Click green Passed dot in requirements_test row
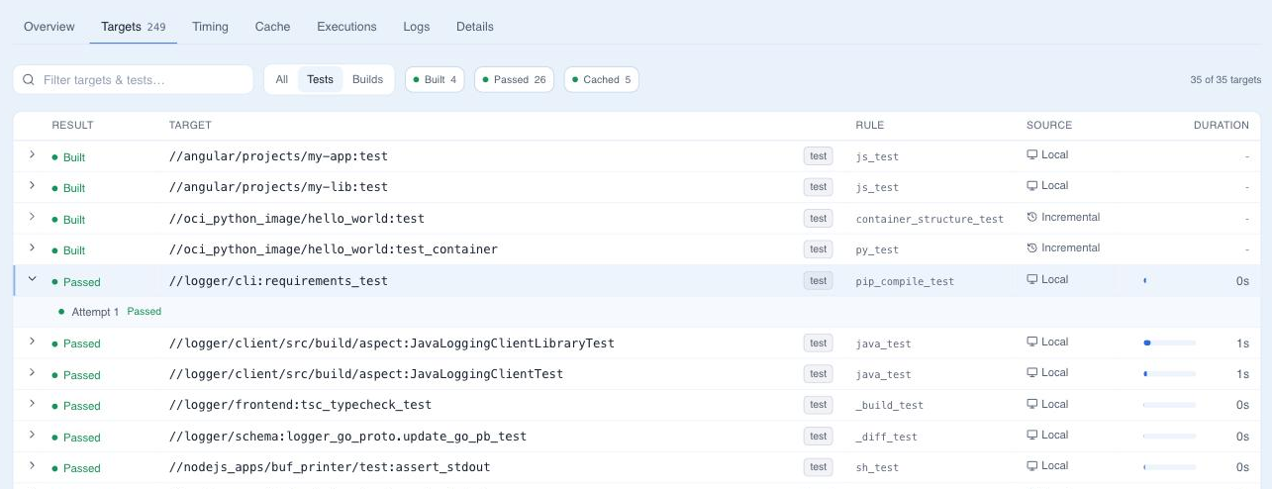Viewport: 1272px width, 489px height. (x=55, y=282)
